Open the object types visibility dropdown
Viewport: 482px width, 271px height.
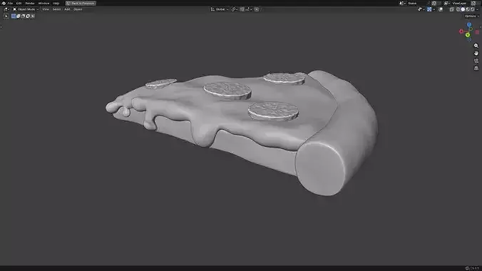[421, 9]
